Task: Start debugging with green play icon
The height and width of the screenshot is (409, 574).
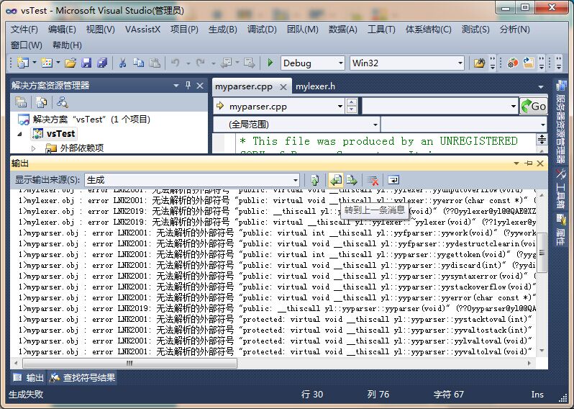Action: point(270,63)
